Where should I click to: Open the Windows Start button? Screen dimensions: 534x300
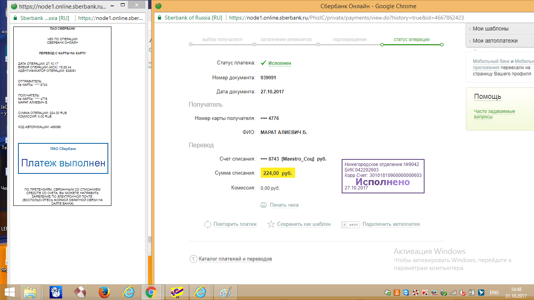[x=9, y=292]
